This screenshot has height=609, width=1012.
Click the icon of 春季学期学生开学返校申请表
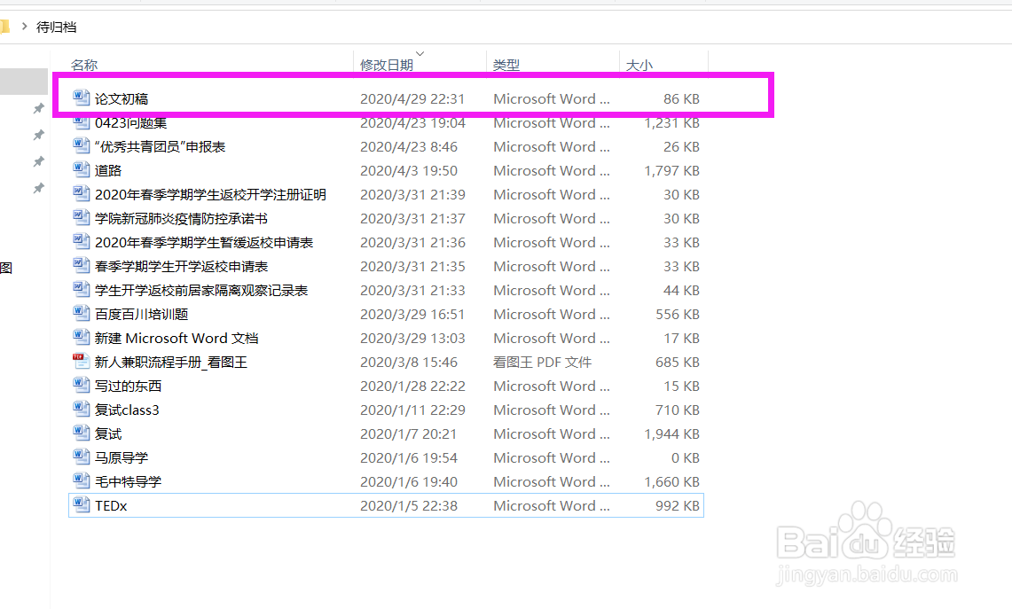(x=81, y=265)
